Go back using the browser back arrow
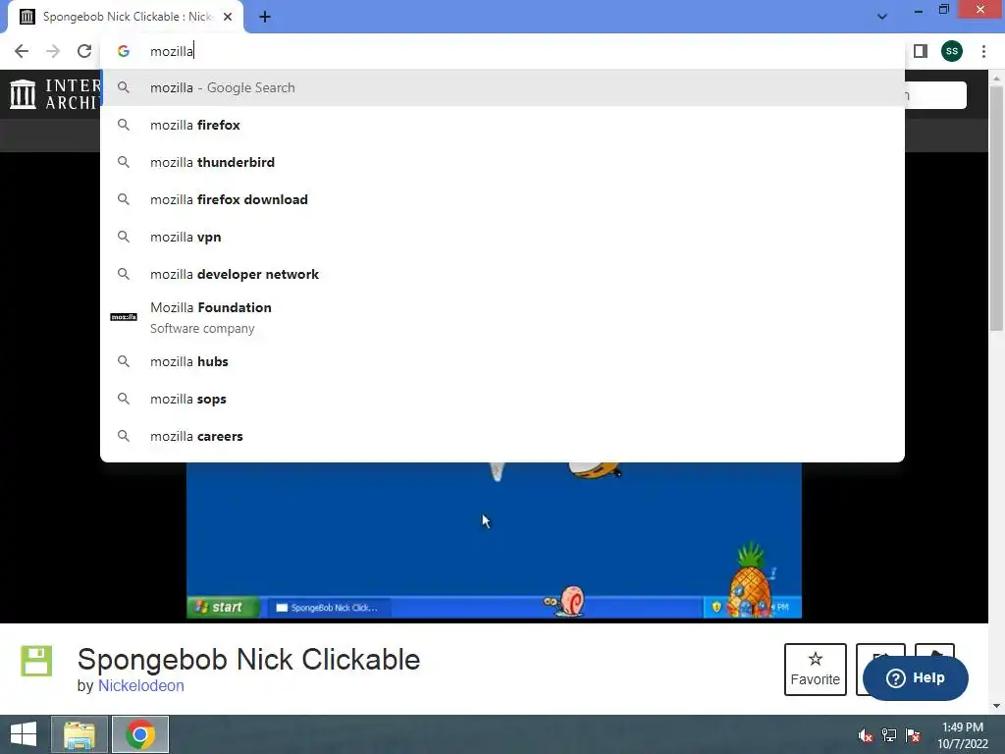 click(22, 51)
